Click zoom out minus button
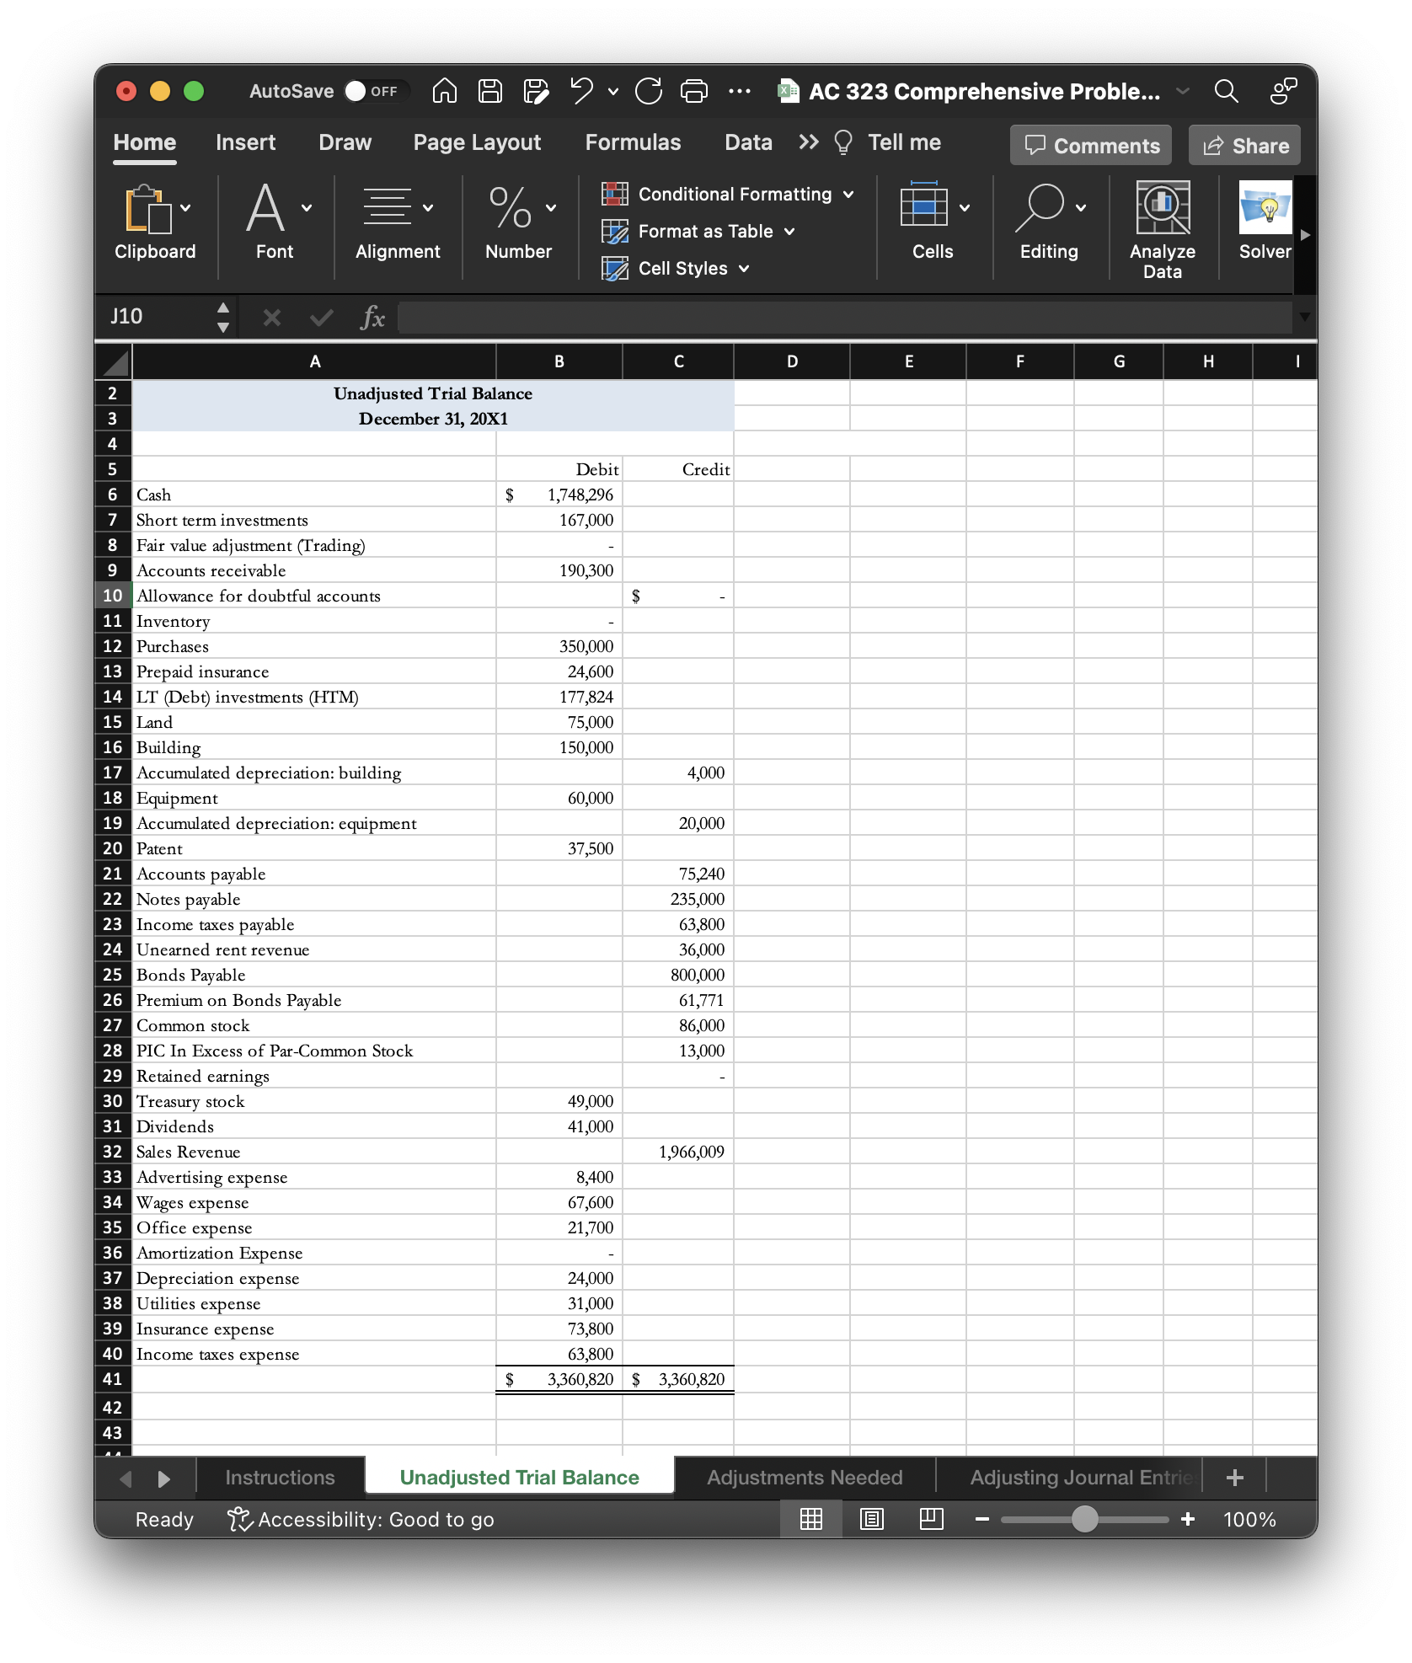 pos(982,1520)
